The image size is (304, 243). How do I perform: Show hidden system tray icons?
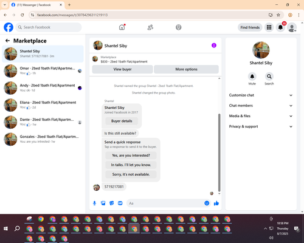pyautogui.click(x=265, y=228)
